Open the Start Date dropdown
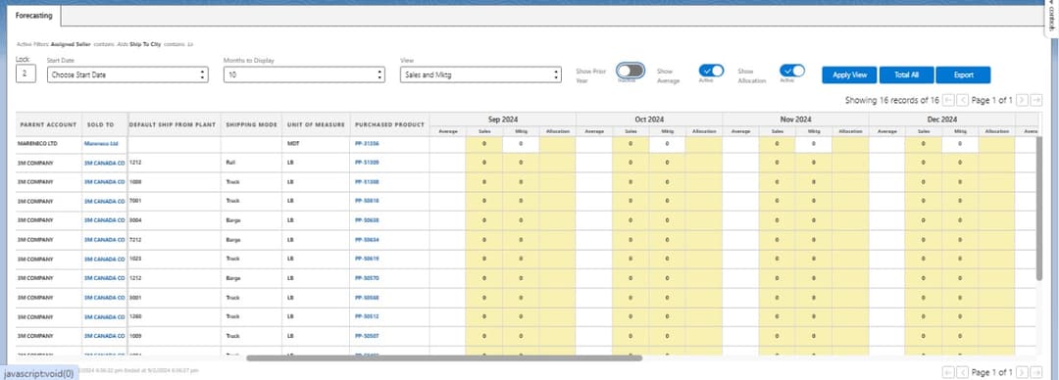 [x=127, y=74]
